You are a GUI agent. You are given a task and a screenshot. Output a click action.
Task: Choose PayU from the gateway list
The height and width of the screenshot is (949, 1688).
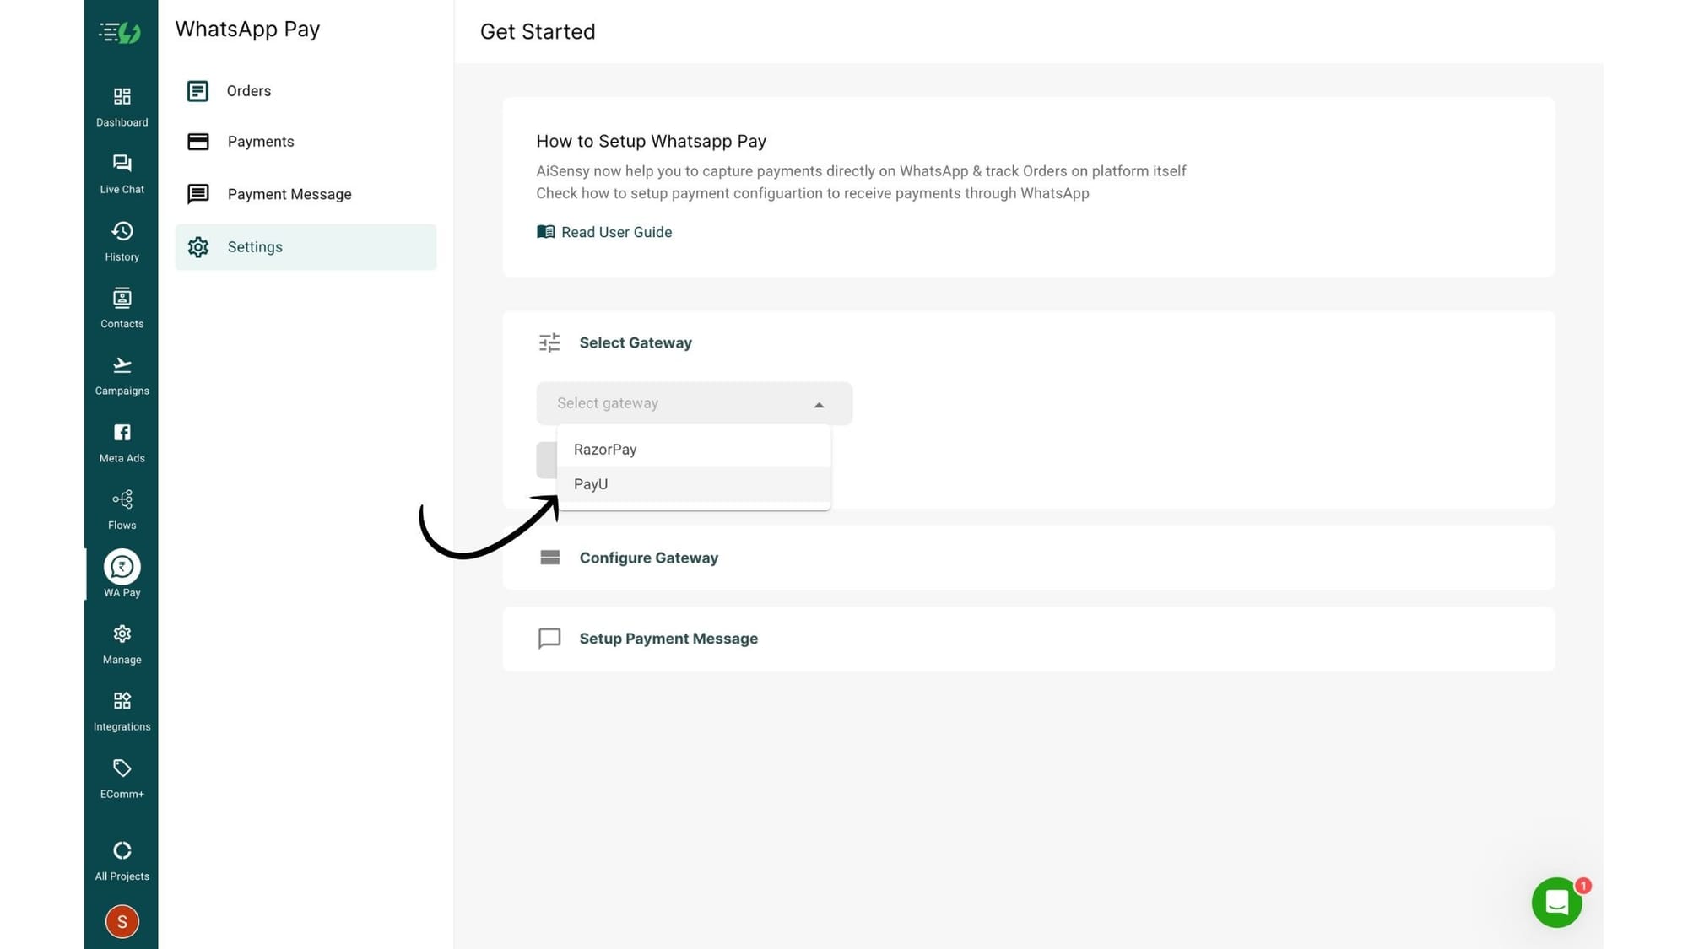click(591, 484)
